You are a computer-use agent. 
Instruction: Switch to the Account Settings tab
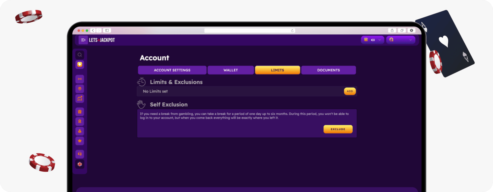(x=172, y=70)
